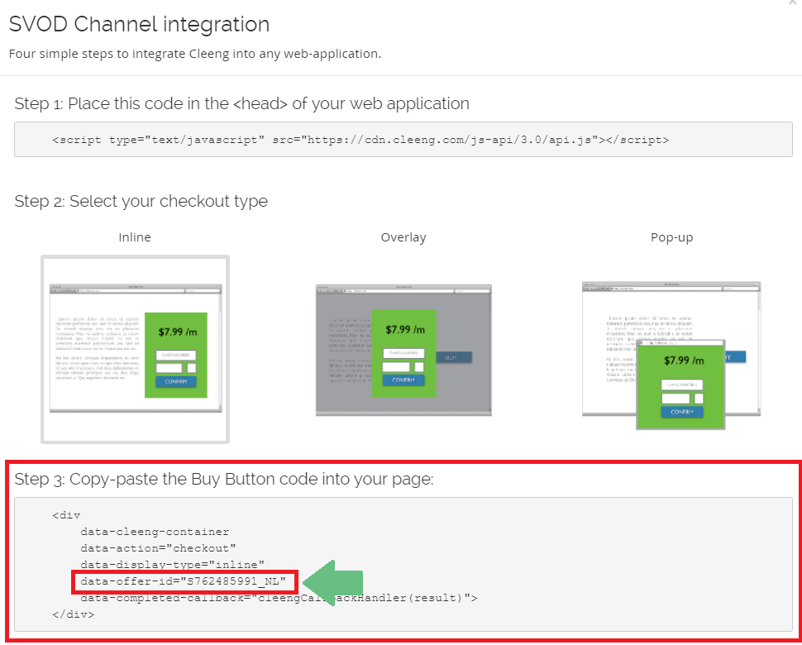
Task: Click the "Pop-up" label text
Action: [671, 237]
